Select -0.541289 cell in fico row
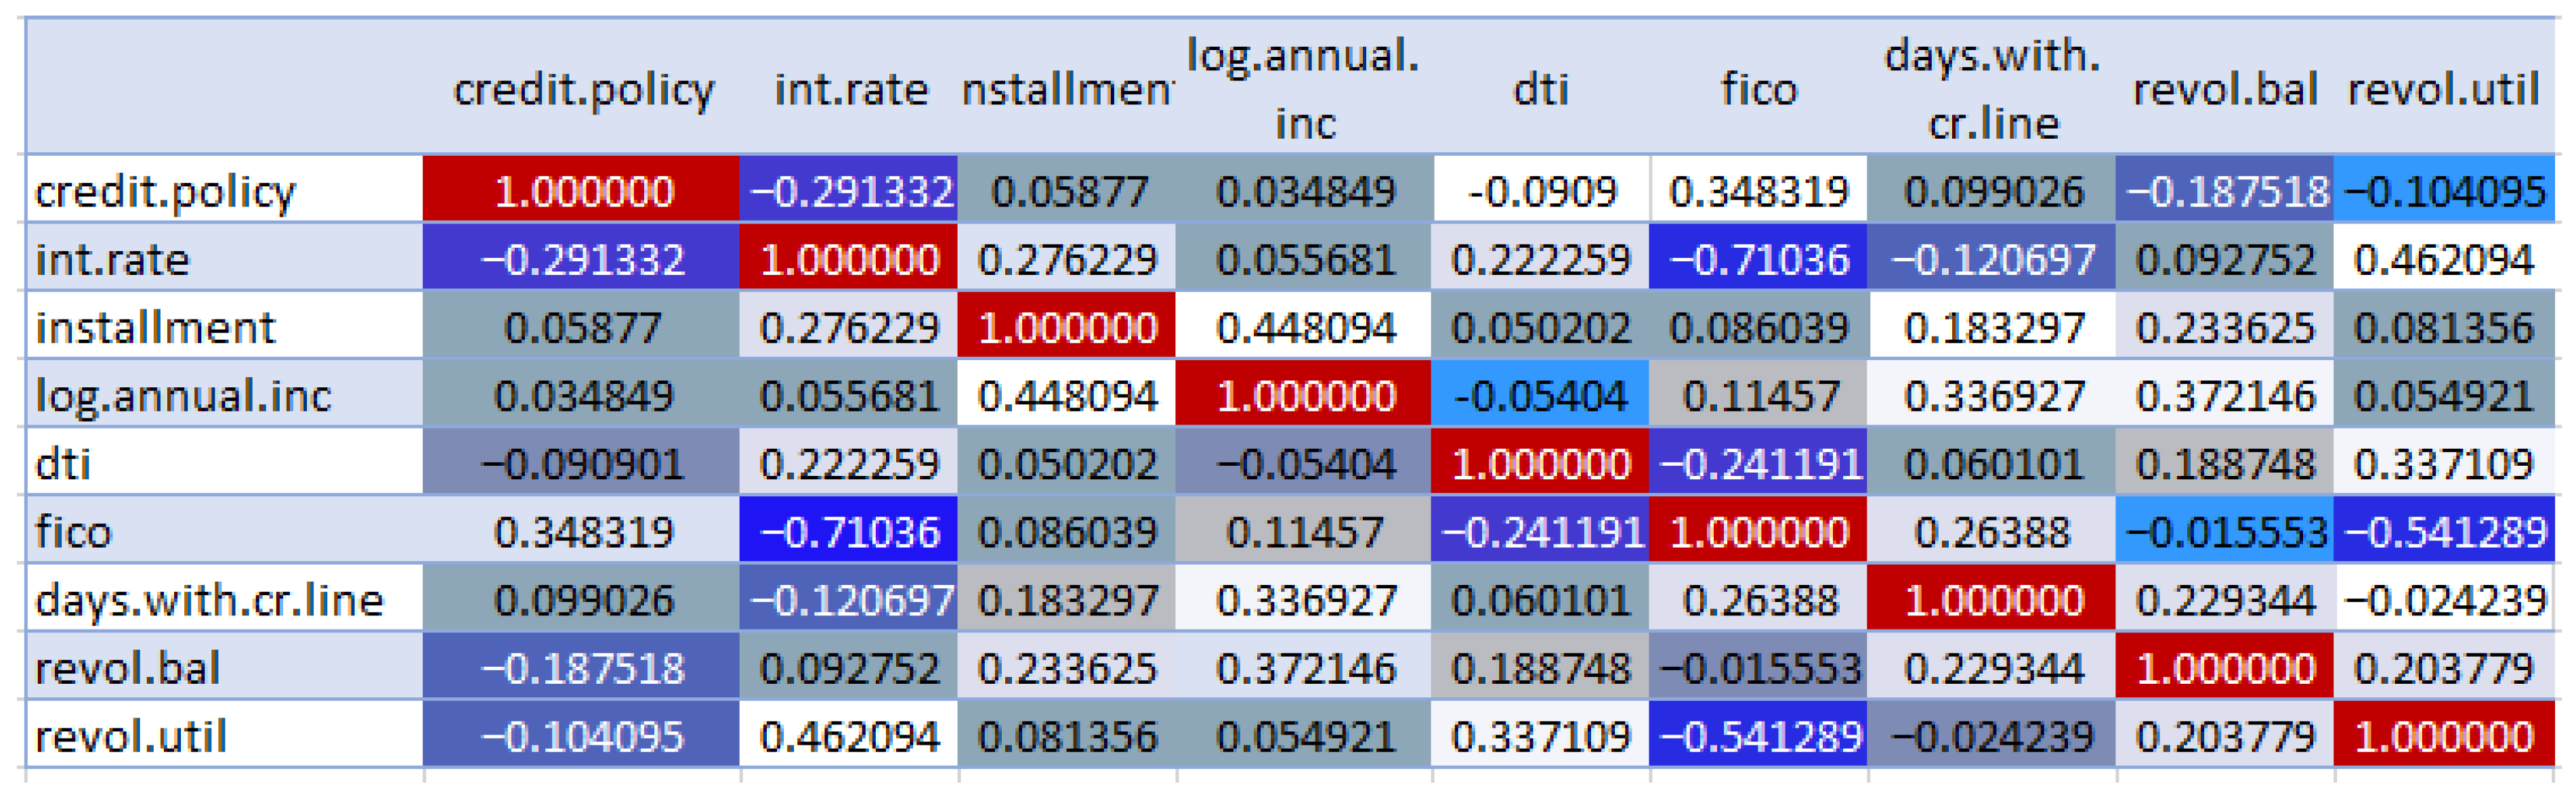This screenshot has height=807, width=2576. pyautogui.click(x=2443, y=532)
